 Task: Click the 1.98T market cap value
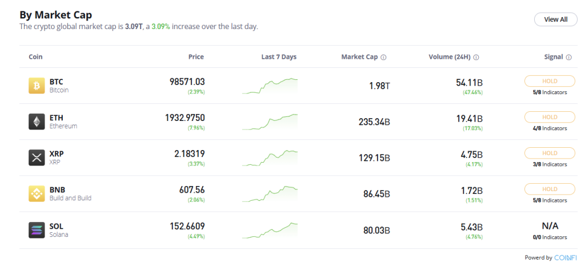click(x=379, y=86)
